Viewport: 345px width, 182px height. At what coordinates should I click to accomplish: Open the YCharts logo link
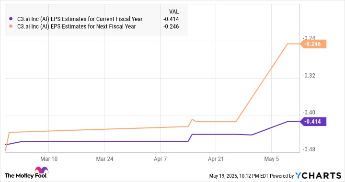click(x=318, y=176)
